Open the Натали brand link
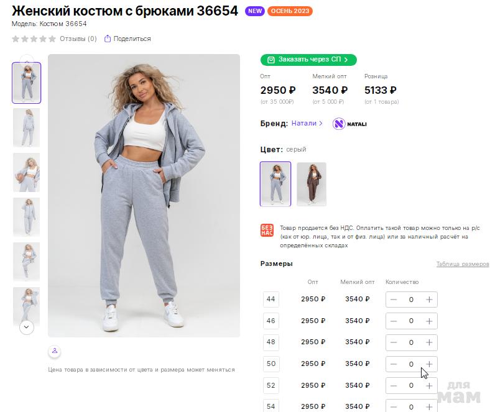This screenshot has width=490, height=412. click(307, 124)
